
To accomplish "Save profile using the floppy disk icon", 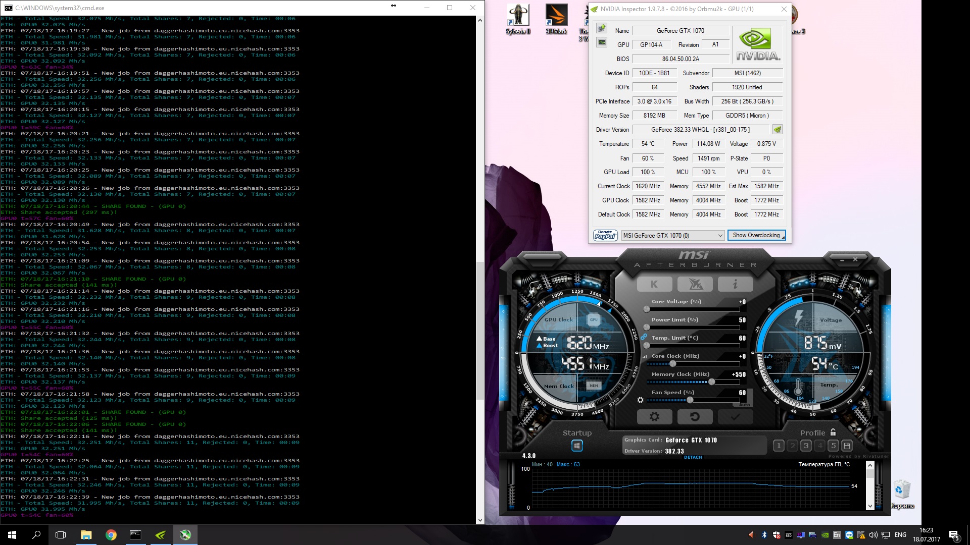I will (x=847, y=446).
